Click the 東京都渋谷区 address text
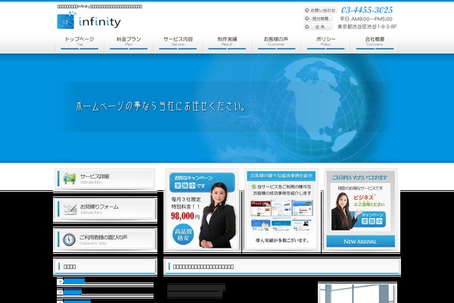Viewport: 454px width, 303px height. click(367, 27)
